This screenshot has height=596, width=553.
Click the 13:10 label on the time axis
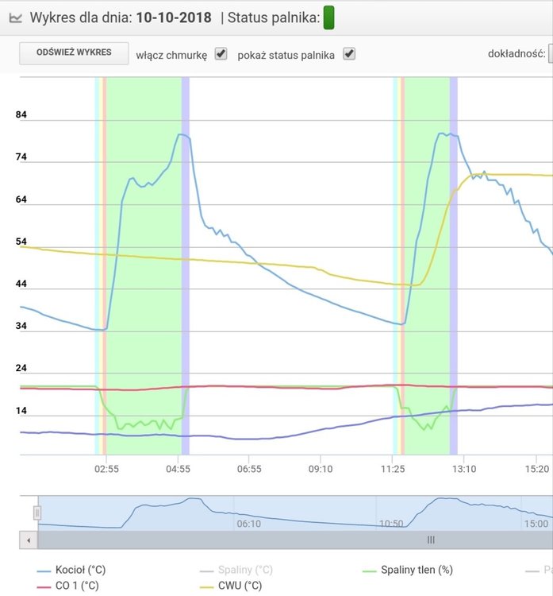[463, 469]
